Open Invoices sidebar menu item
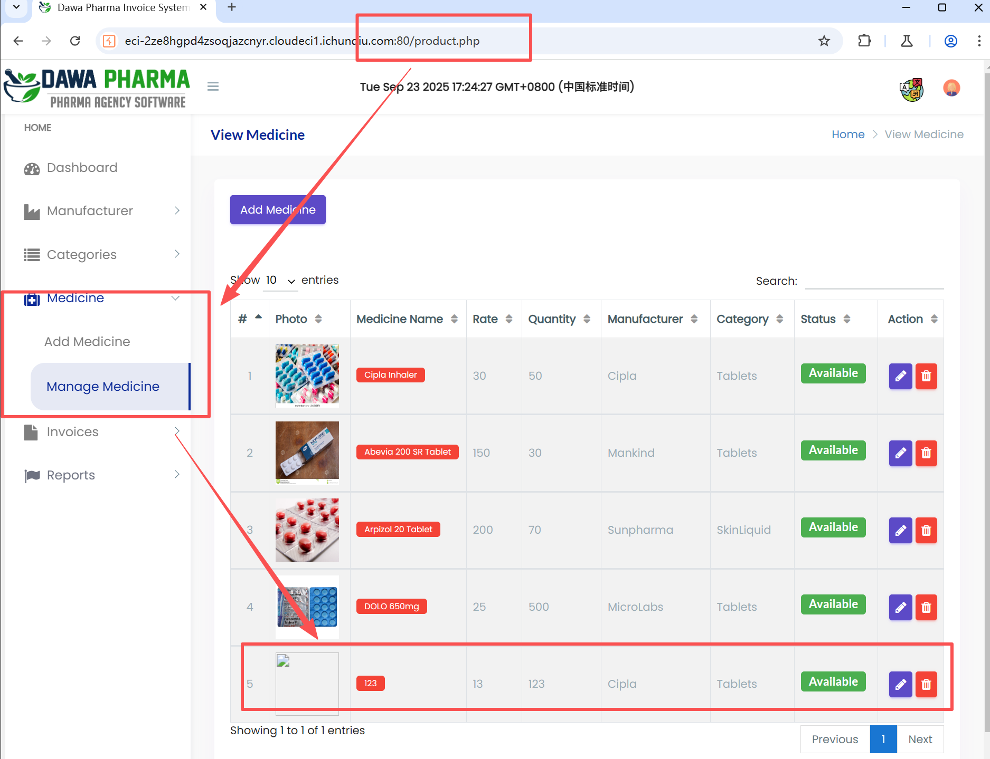990x759 pixels. pyautogui.click(x=72, y=432)
